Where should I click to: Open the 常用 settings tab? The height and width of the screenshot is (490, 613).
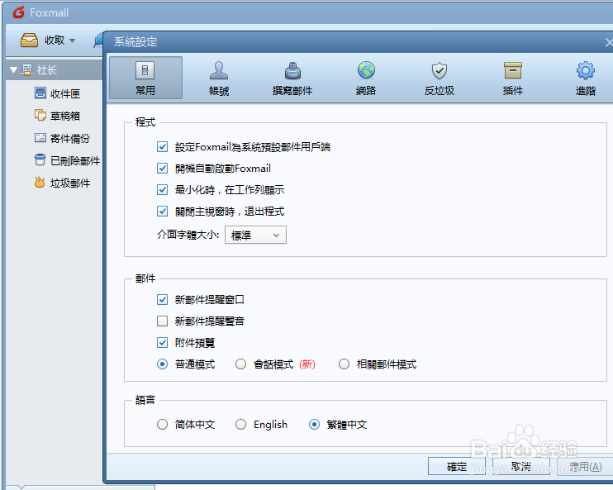[145, 78]
